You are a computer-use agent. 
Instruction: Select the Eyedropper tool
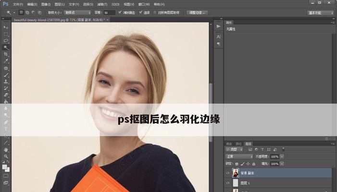pyautogui.click(x=6, y=61)
